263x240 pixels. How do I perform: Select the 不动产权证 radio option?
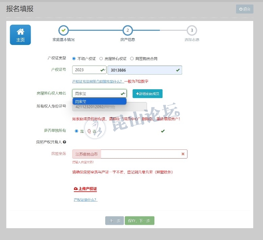(74, 58)
